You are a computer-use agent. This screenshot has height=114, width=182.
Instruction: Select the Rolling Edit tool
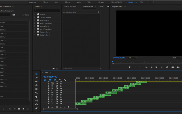pyautogui.click(x=36, y=85)
